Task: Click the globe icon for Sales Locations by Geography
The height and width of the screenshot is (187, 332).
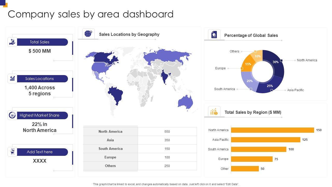Action: [88, 34]
